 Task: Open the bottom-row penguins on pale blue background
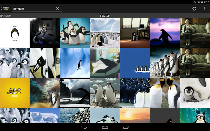(x=105, y=116)
